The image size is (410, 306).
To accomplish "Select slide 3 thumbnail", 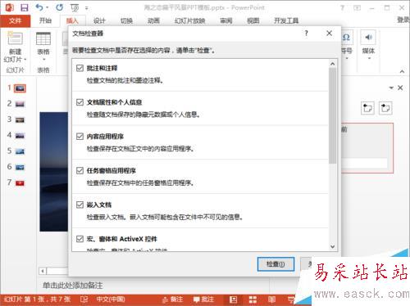I will point(20,119).
